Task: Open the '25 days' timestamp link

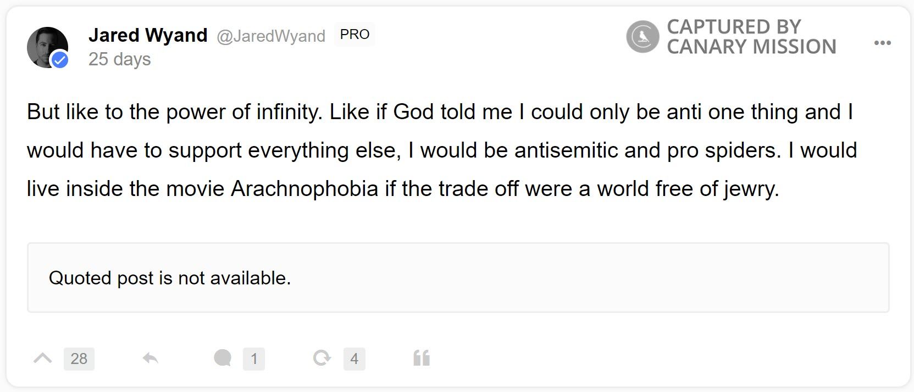Action: [120, 59]
